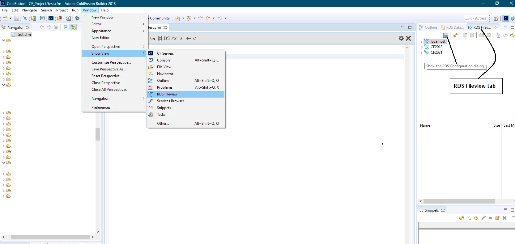
Task: Click the green W icon in main toolbar
Action: coord(42,19)
